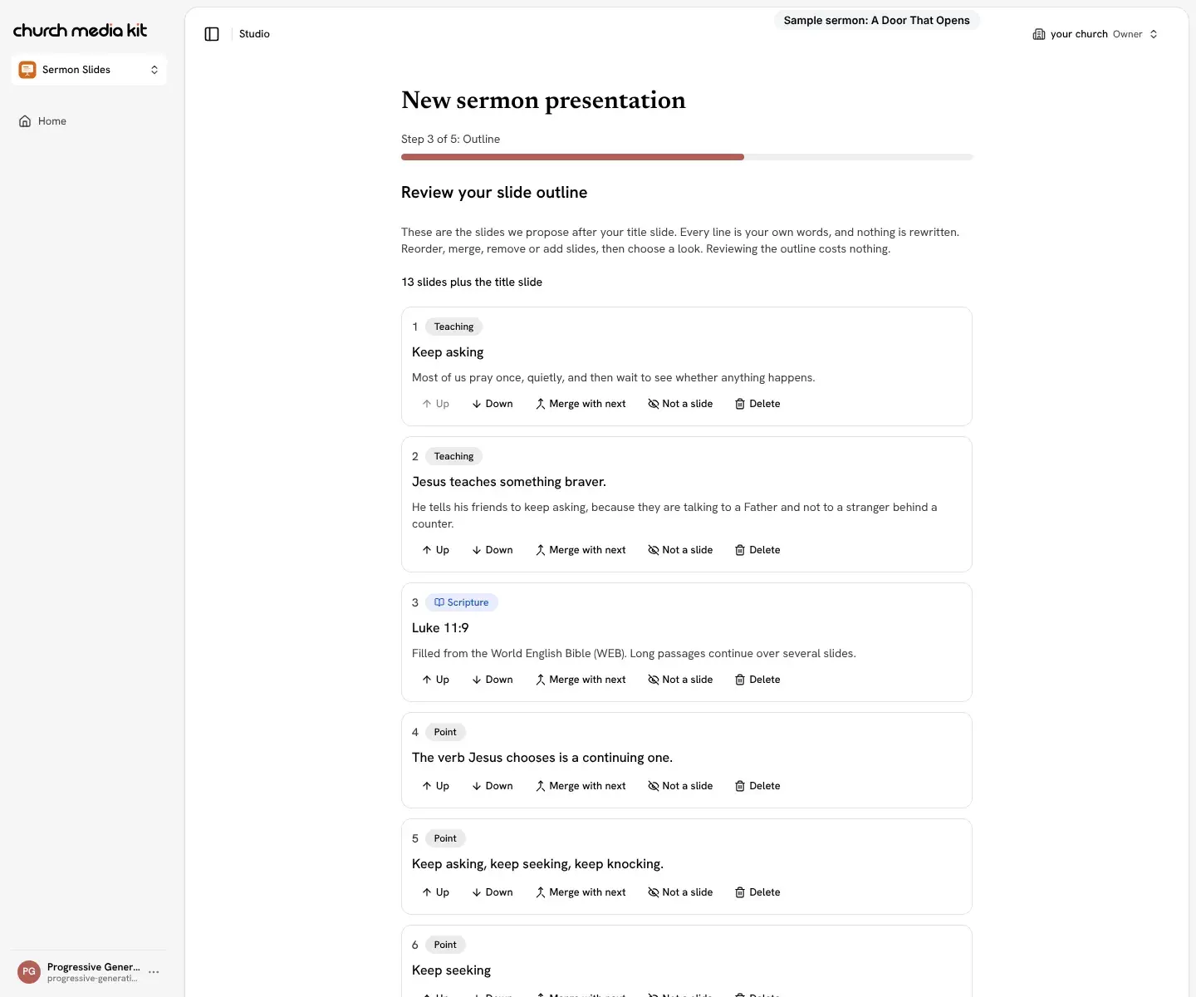Toggle the sidebar panel icon
Screen dimensions: 1196x997
pos(212,34)
